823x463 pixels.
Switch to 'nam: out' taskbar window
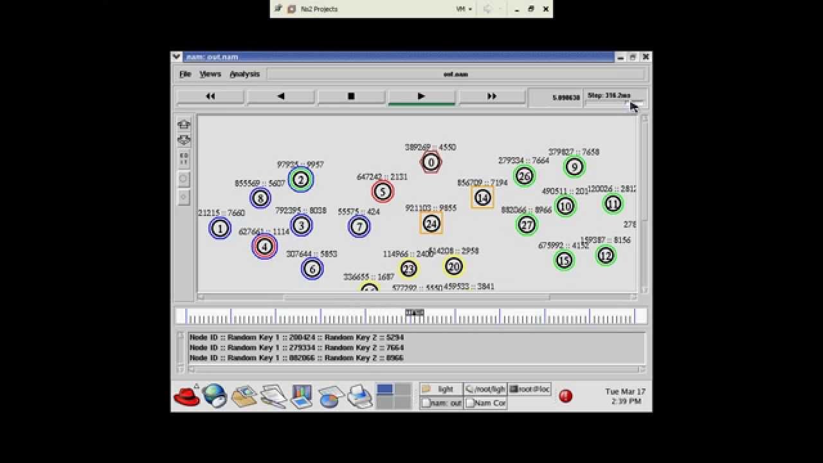pos(441,403)
